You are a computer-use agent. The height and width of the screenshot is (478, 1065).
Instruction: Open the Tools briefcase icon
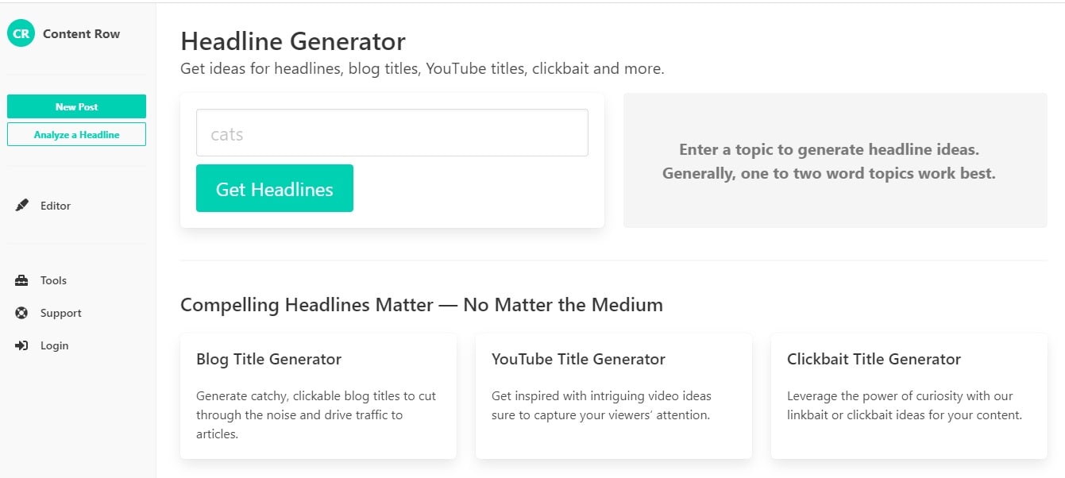click(x=22, y=280)
